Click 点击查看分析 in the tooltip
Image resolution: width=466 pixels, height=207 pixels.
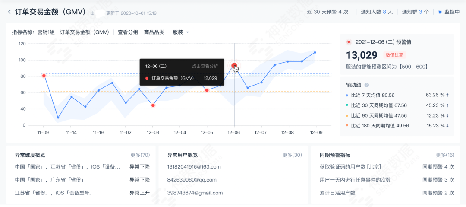click(205, 66)
